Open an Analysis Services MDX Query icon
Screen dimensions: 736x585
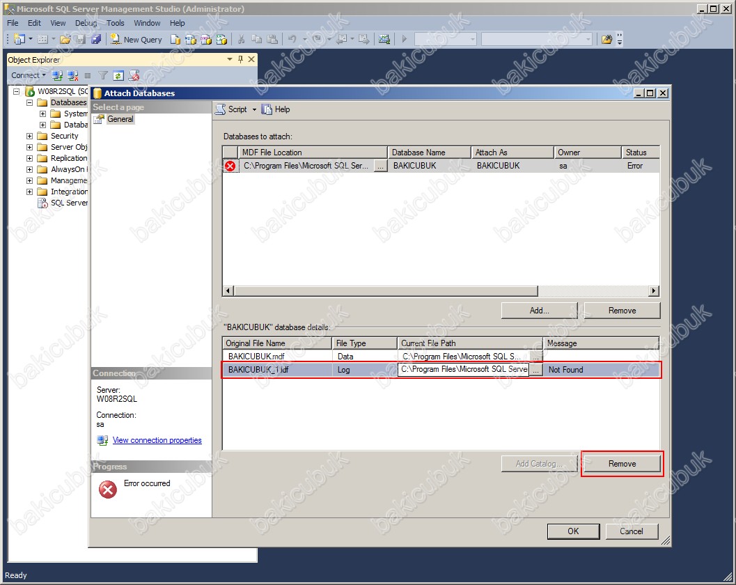[191, 40]
